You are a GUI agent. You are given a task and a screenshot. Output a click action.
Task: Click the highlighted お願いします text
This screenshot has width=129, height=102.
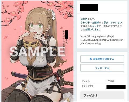[x=92, y=29]
